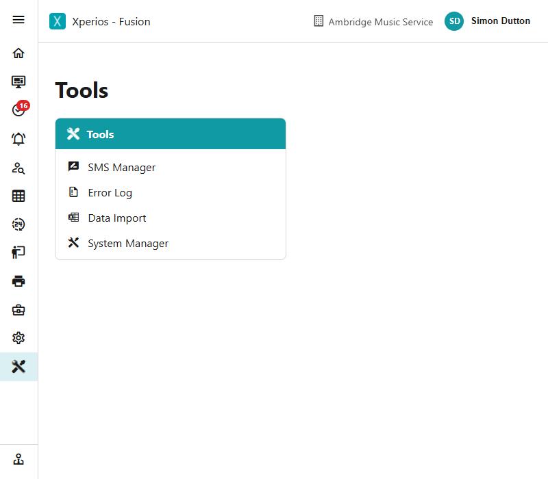Click the Xperios X logo
Viewport: 548px width, 479px height.
(58, 21)
